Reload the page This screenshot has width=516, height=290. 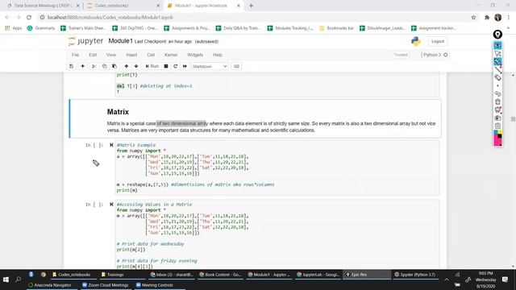pos(29,18)
